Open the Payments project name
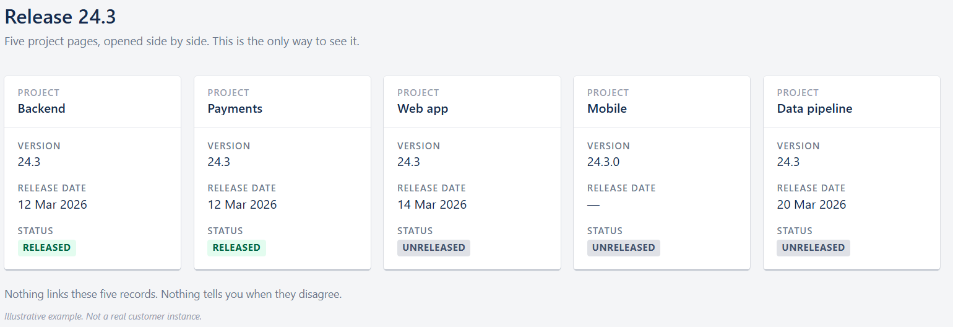 click(x=235, y=108)
